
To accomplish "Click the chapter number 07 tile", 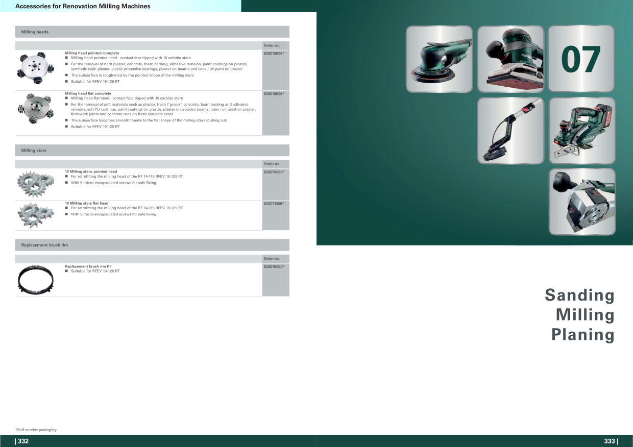I will pos(582,59).
